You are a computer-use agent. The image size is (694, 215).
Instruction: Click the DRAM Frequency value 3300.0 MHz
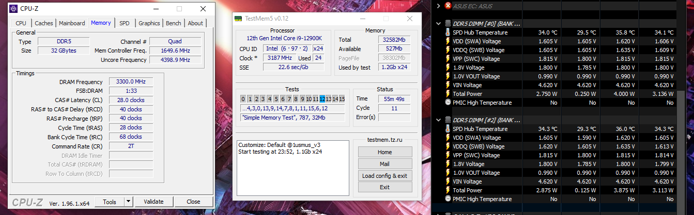pyautogui.click(x=131, y=81)
